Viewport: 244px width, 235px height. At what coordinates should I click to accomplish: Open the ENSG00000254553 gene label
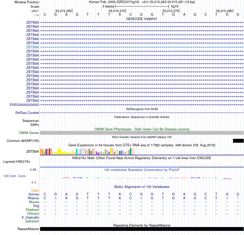point(24,105)
